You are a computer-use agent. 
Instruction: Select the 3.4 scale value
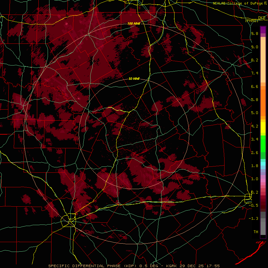tap(255, 139)
